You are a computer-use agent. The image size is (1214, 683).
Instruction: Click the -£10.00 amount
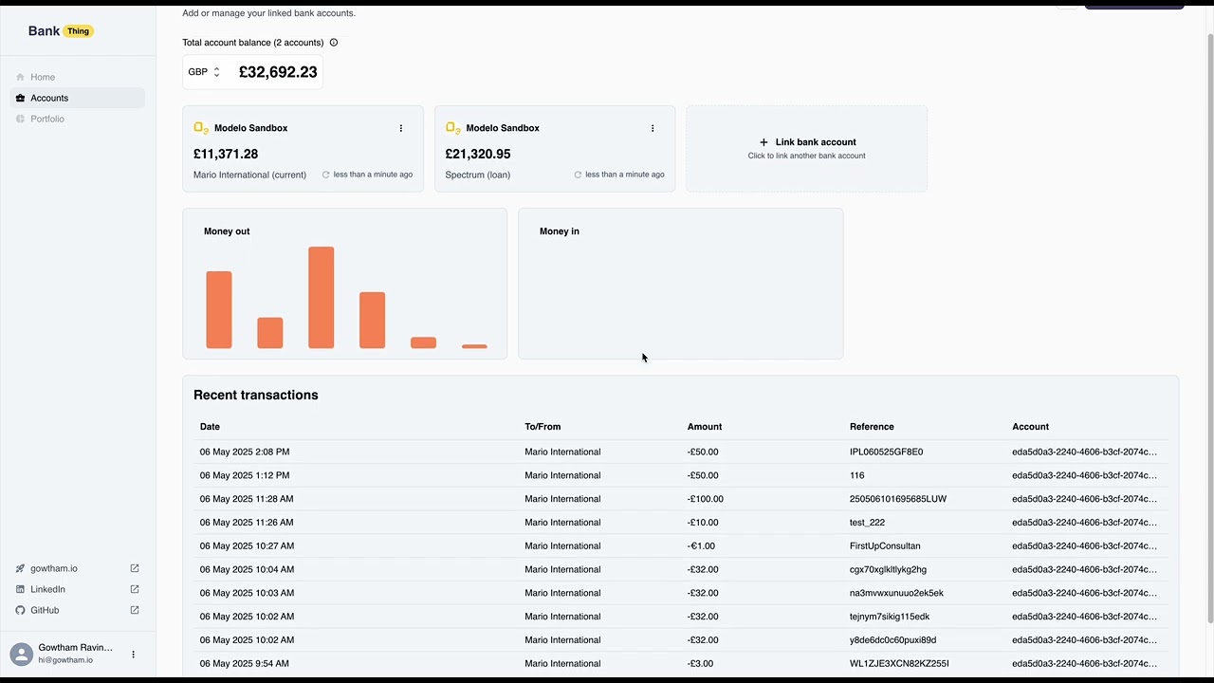(703, 523)
